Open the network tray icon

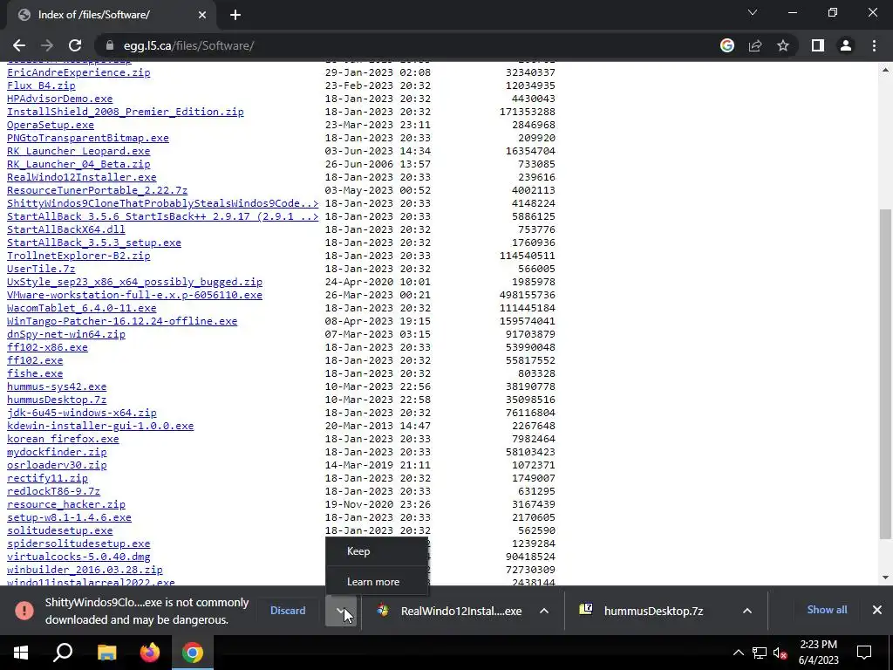coord(760,653)
